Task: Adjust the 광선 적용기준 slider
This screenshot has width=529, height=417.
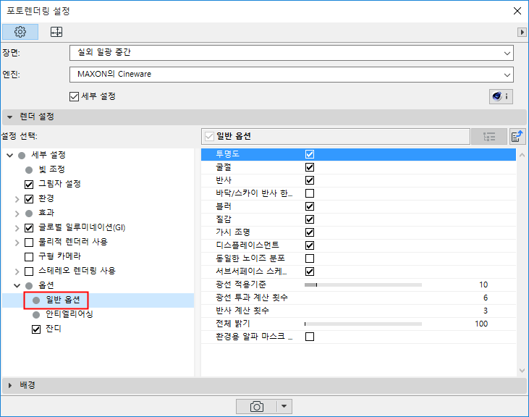Action: pos(363,285)
